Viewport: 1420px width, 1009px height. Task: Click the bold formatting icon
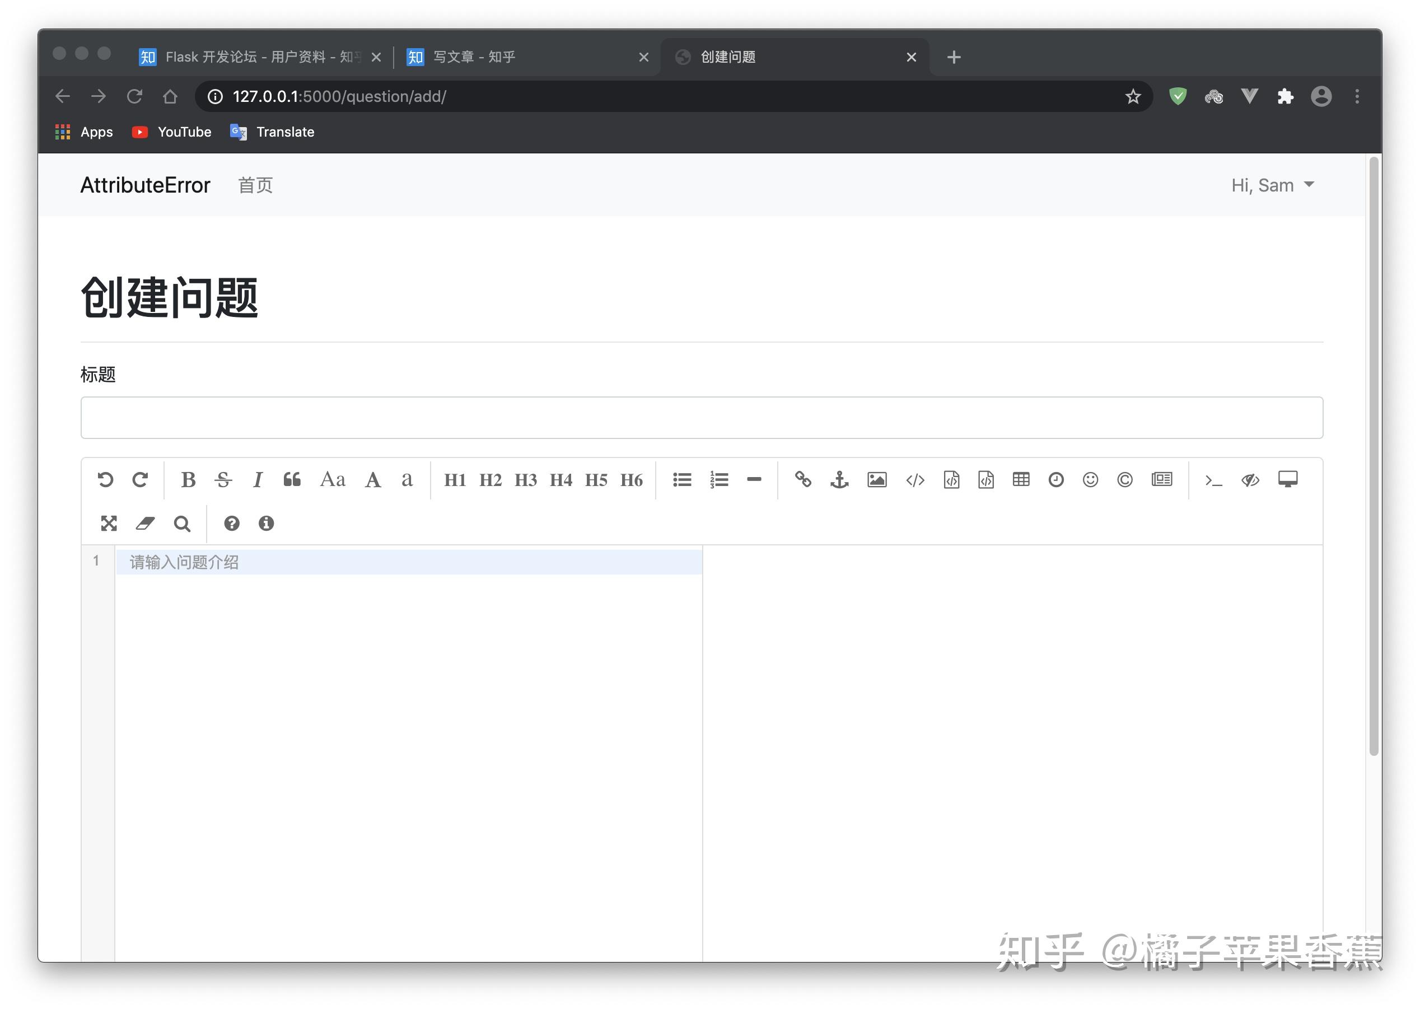[188, 480]
